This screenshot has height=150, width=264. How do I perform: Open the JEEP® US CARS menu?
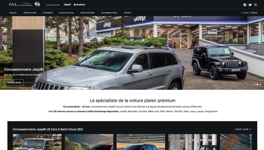coord(30,13)
